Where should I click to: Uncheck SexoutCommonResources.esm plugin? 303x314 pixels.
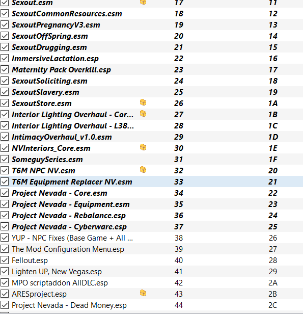pyautogui.click(x=5, y=13)
